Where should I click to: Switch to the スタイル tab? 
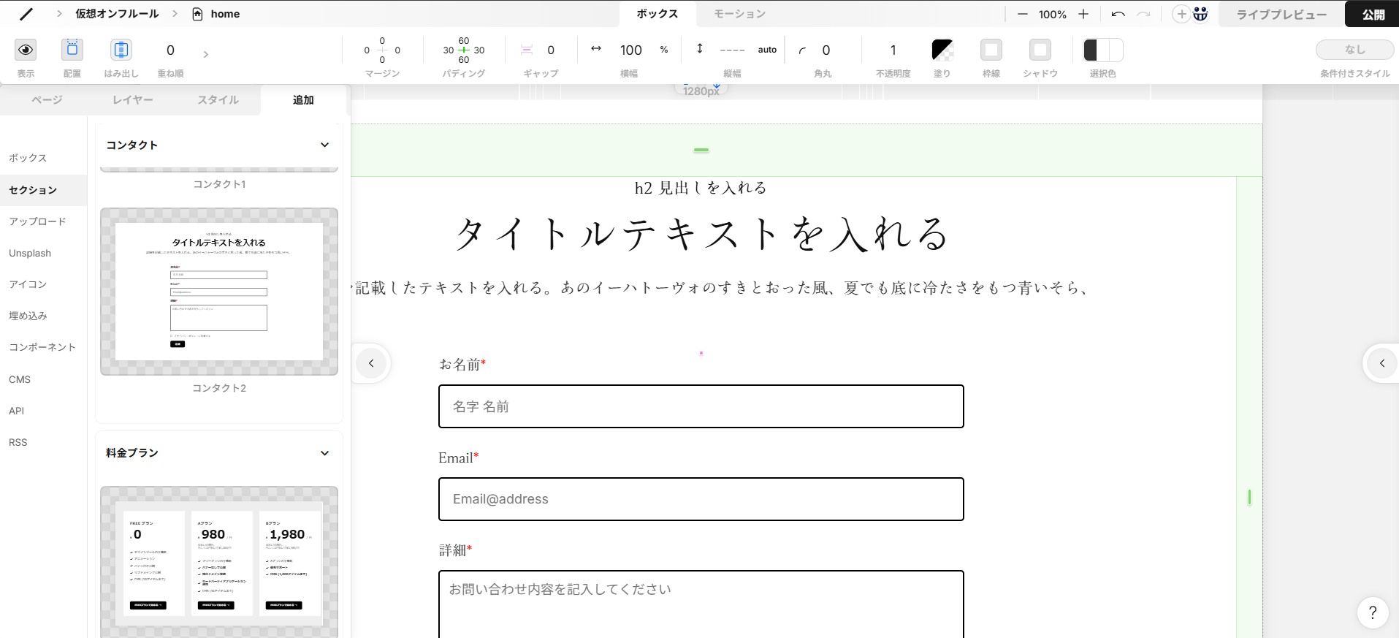tap(218, 100)
